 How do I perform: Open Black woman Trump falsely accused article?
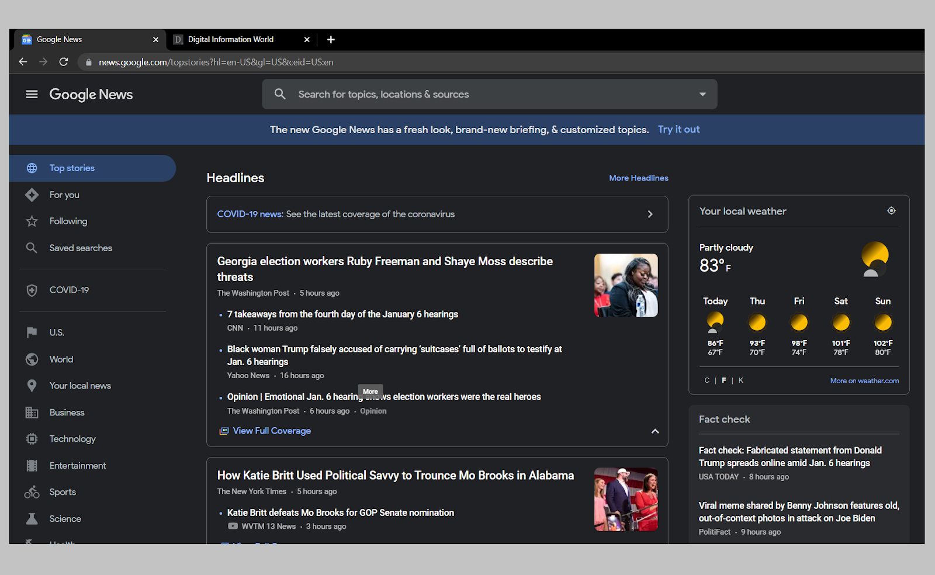pyautogui.click(x=394, y=355)
